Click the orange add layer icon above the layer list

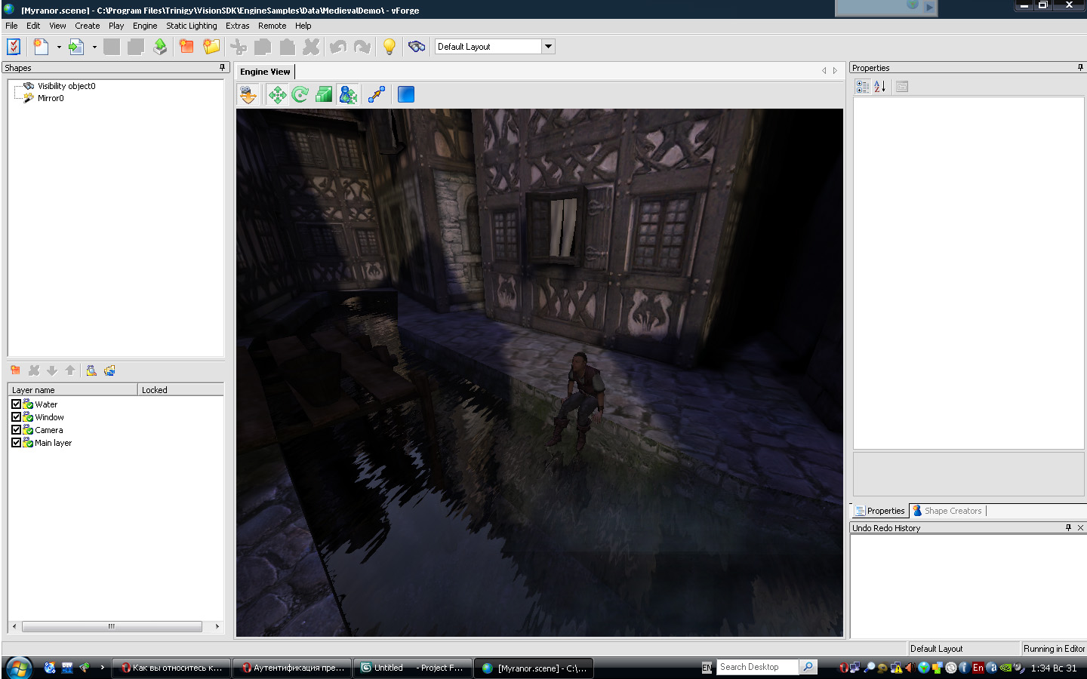(15, 370)
